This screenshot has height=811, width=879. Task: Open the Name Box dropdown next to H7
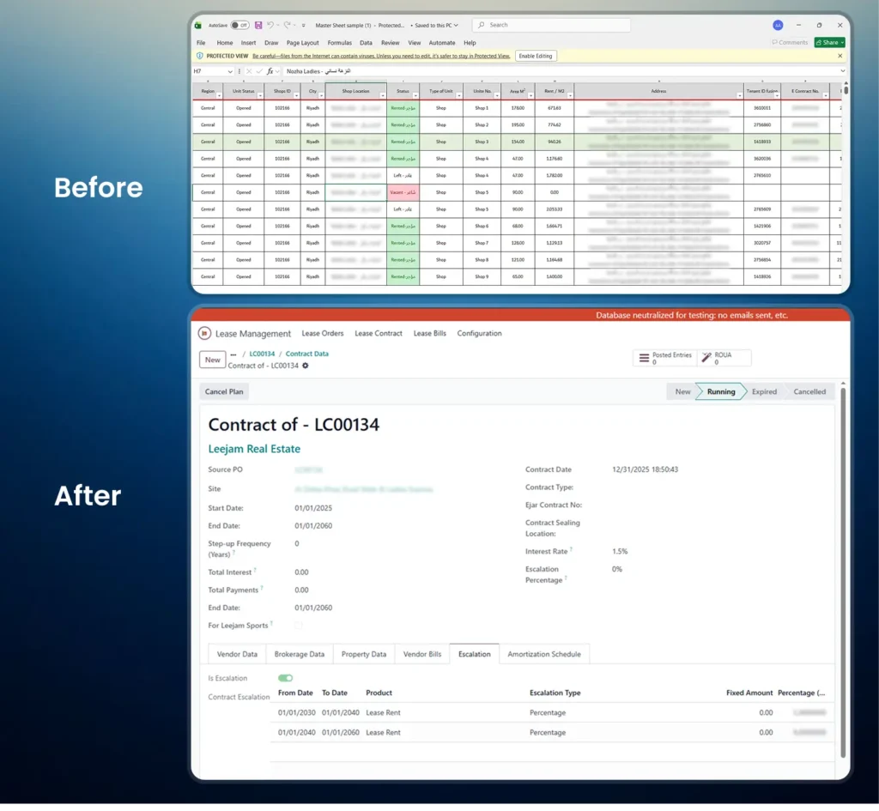[x=230, y=71]
